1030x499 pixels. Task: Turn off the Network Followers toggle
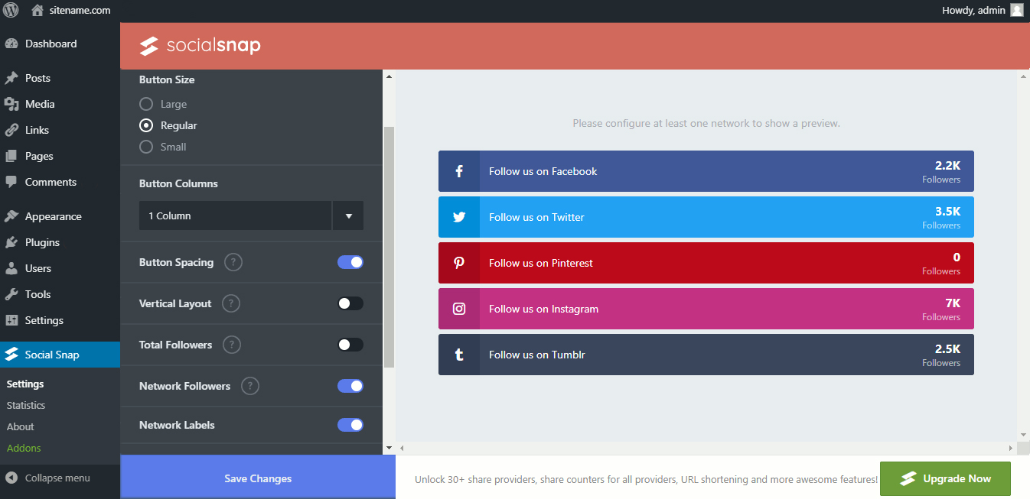(x=350, y=386)
